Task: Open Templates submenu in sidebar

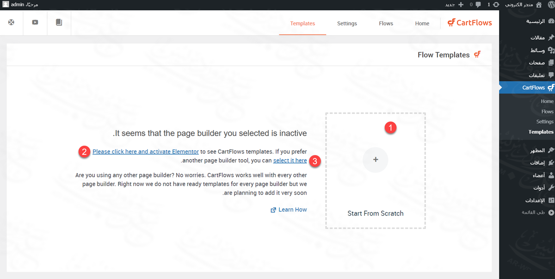Action: [541, 132]
